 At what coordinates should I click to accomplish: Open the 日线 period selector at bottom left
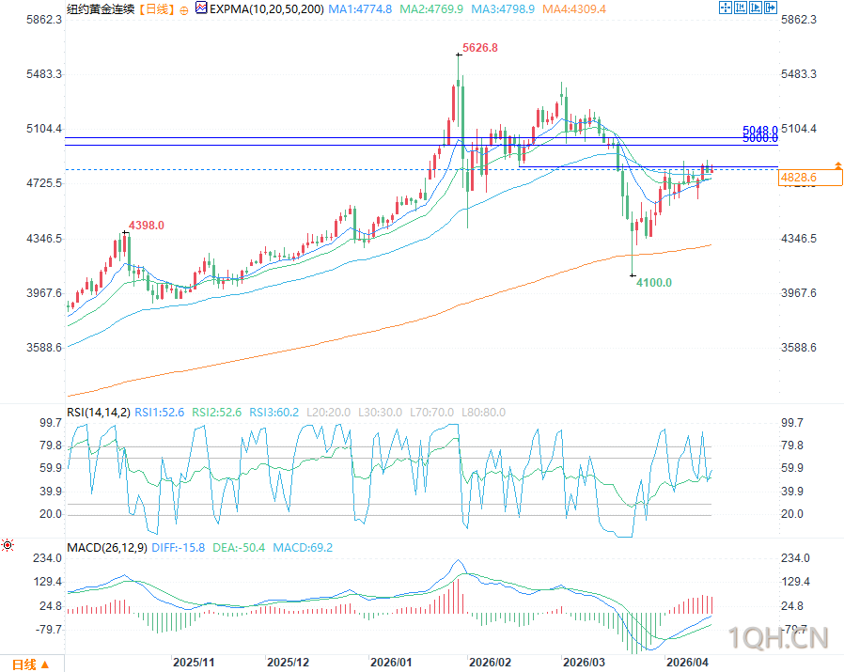(31, 664)
